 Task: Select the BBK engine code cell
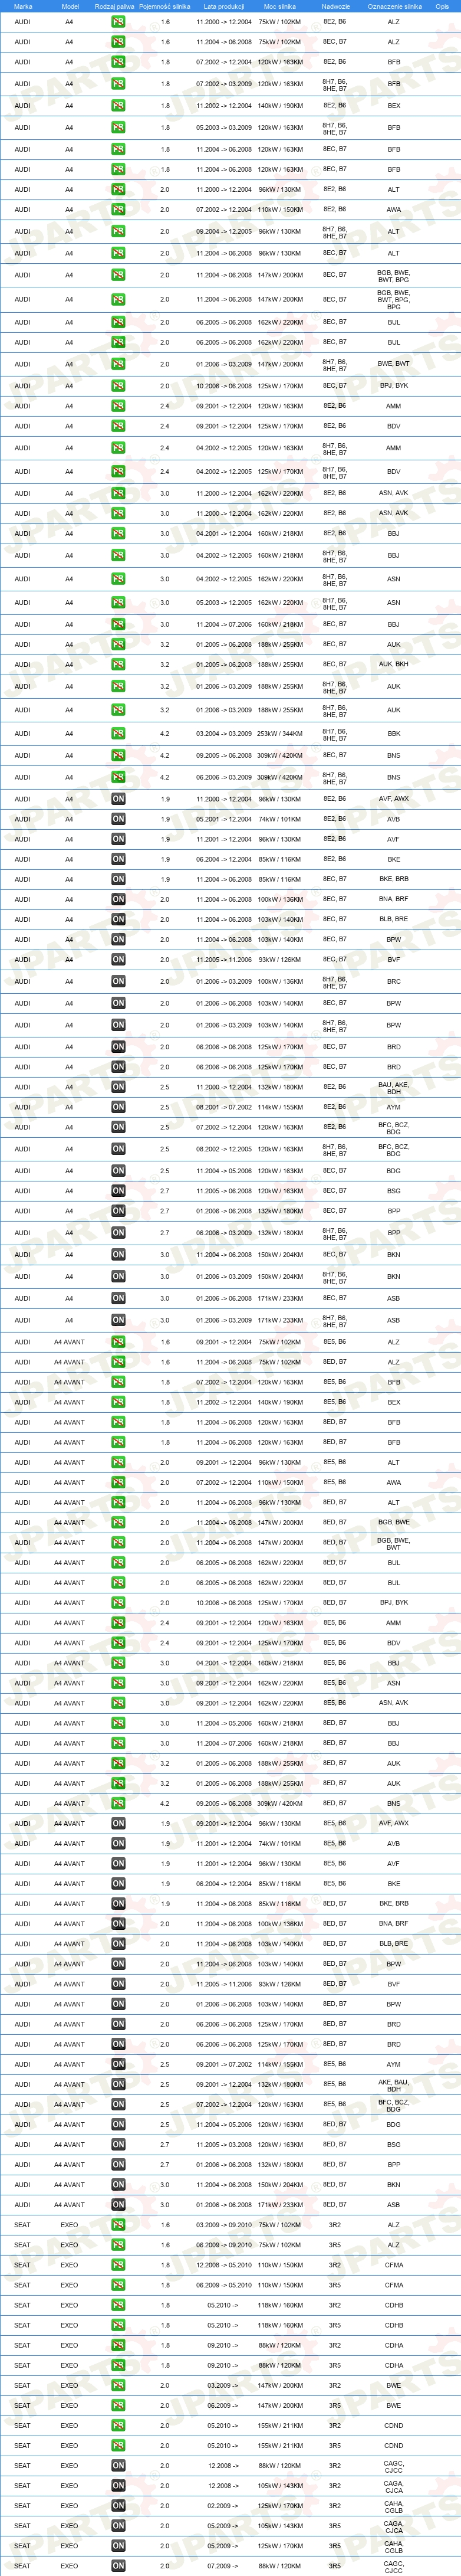394,734
